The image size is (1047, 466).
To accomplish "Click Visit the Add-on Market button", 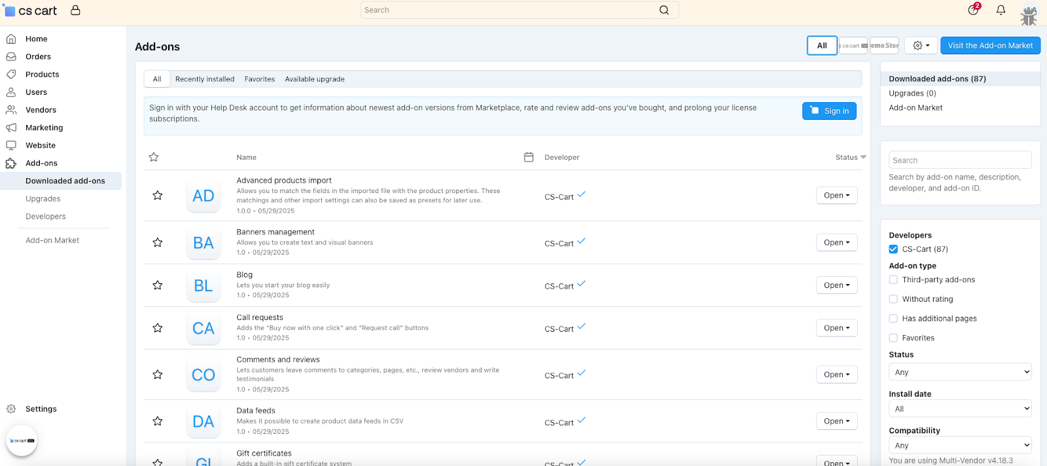I will tap(990, 45).
